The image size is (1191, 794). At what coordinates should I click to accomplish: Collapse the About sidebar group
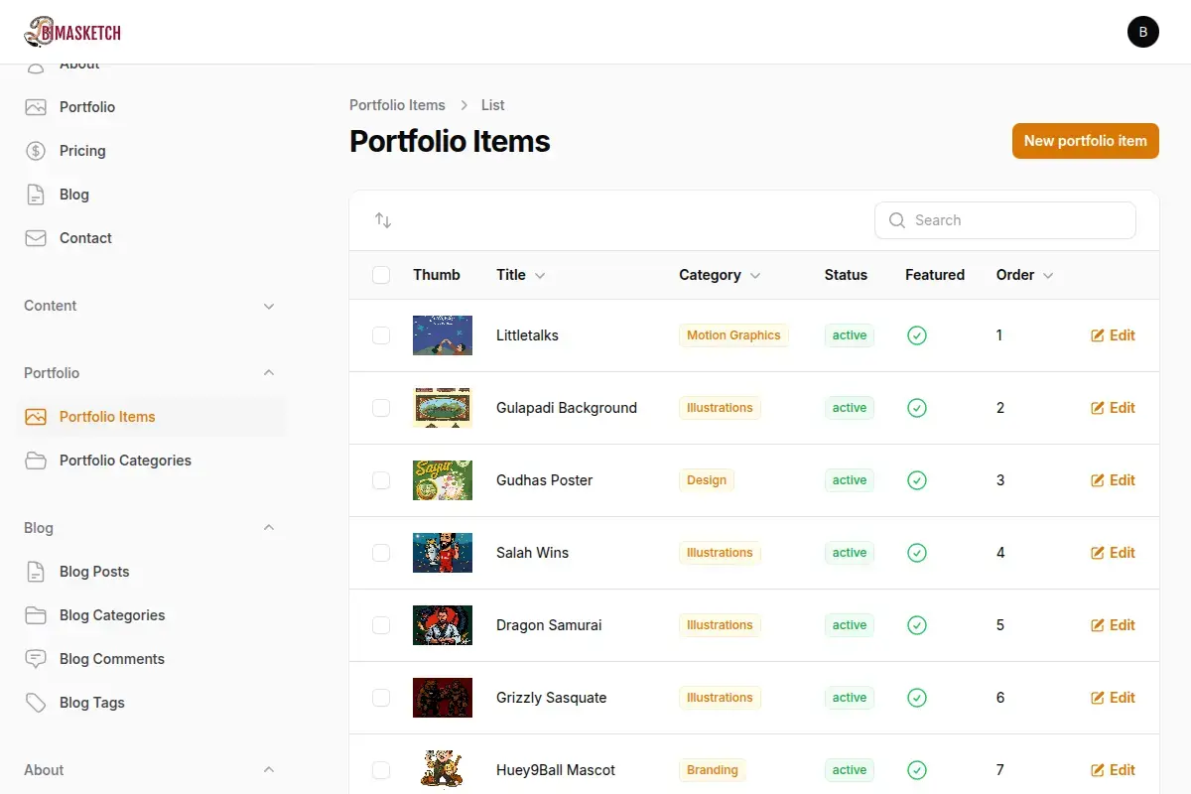(x=269, y=770)
